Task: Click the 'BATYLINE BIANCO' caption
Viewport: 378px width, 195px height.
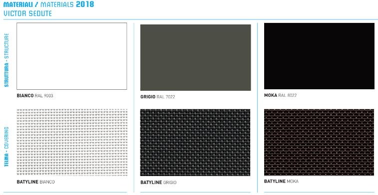Action: [35, 182]
